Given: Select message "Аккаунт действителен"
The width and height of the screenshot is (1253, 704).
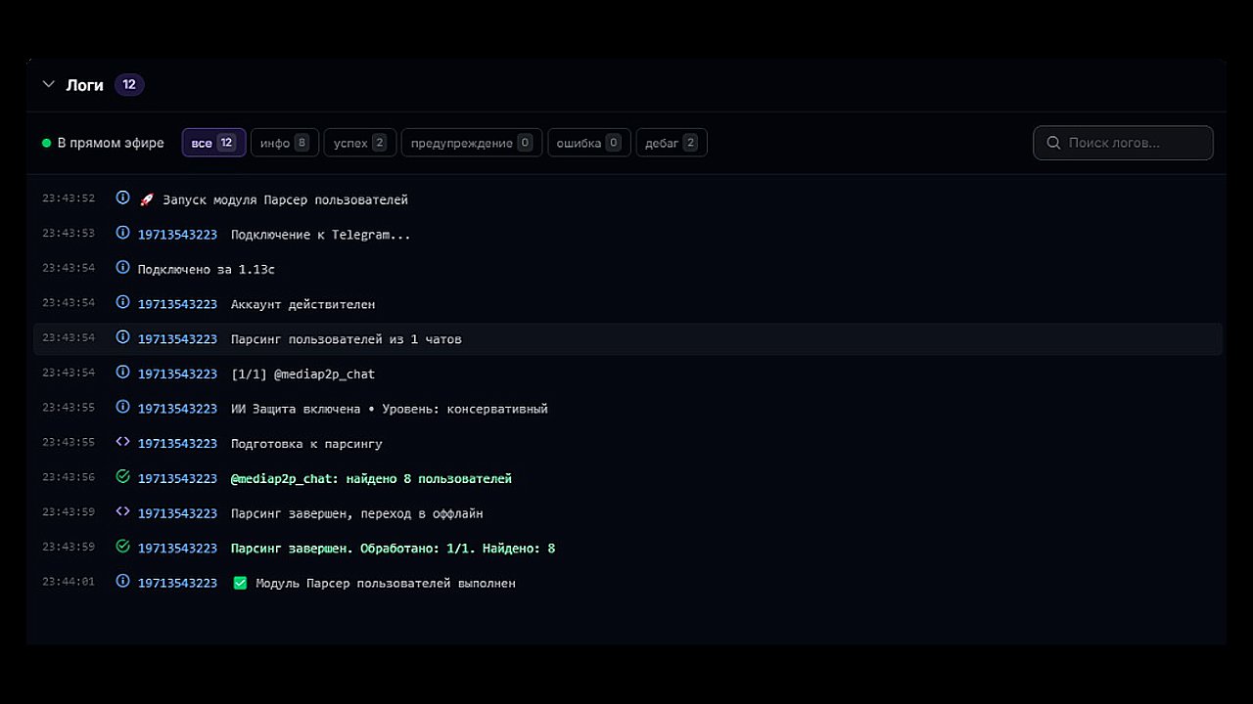Looking at the screenshot, I should click(x=302, y=304).
